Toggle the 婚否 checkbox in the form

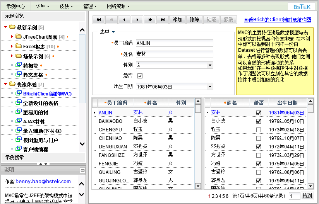point(140,76)
